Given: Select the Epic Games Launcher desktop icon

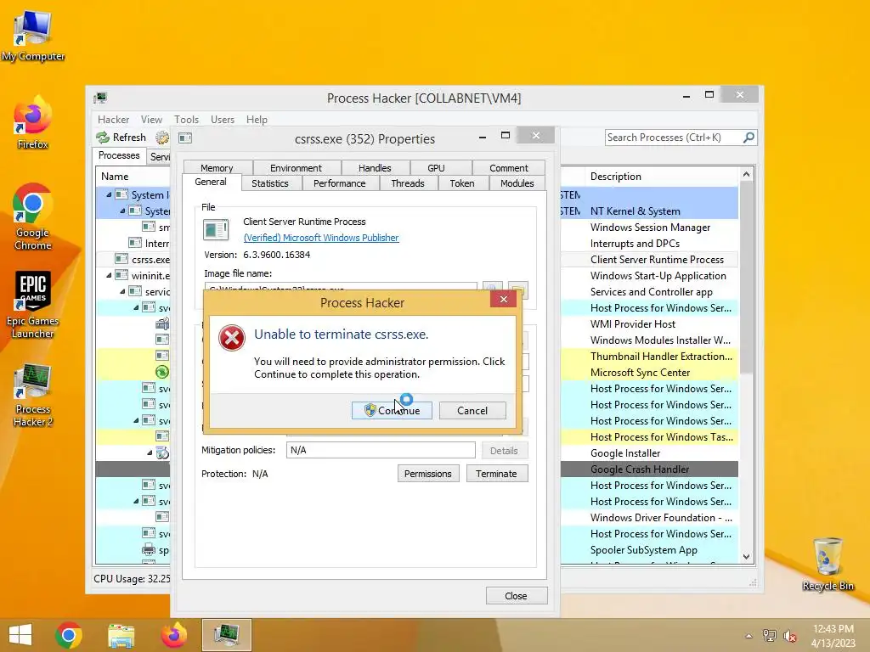Looking at the screenshot, I should pos(33,305).
